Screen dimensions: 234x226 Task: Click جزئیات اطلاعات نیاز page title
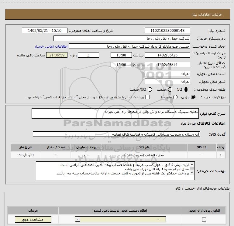click(207, 15)
